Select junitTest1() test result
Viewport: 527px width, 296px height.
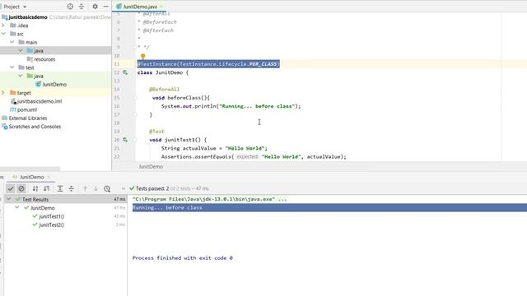click(x=51, y=216)
